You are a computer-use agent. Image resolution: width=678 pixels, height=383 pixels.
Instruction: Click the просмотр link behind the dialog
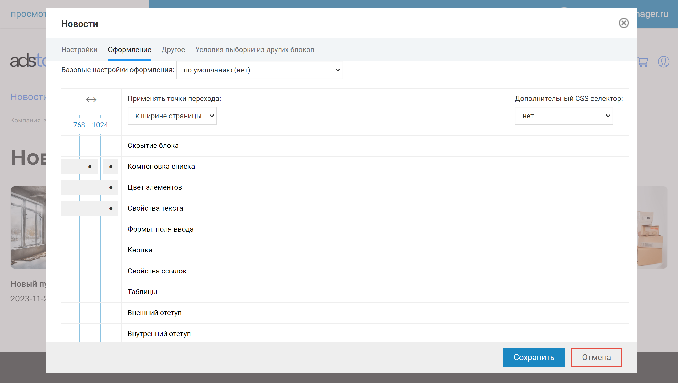coord(28,14)
